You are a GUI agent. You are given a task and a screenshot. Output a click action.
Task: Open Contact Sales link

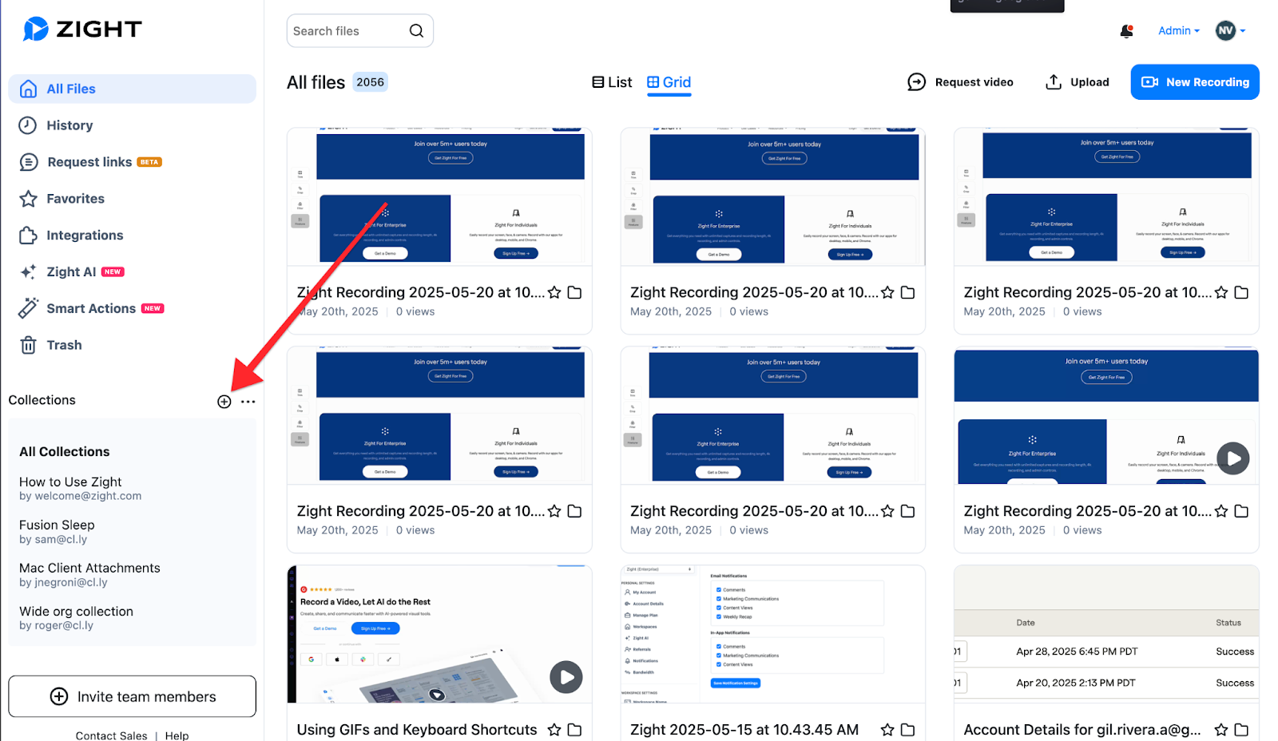111,735
